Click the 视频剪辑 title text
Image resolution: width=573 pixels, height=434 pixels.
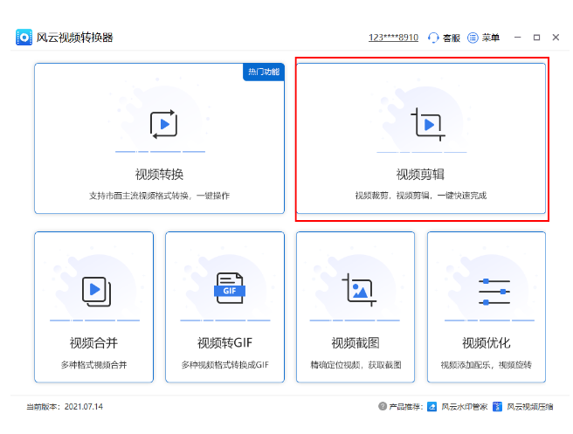[421, 175]
